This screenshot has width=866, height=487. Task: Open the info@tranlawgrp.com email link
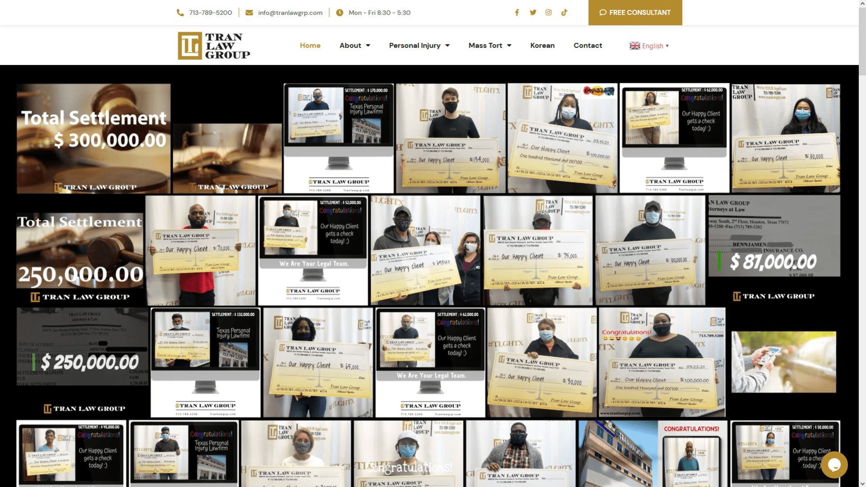(x=290, y=13)
